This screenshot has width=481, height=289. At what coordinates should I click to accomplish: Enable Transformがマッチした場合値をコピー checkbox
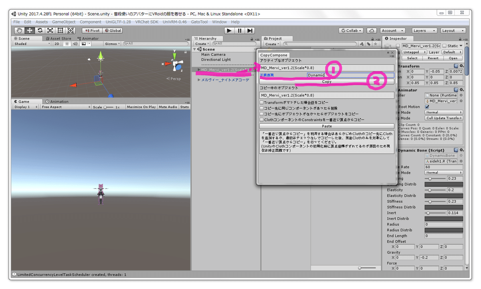262,103
